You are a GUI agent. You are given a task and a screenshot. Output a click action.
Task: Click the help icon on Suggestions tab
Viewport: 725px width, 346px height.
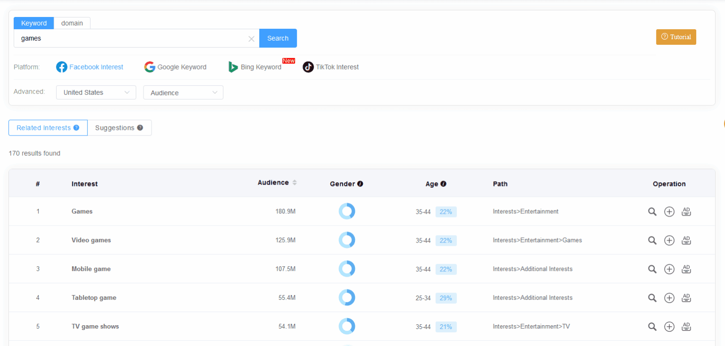tap(140, 127)
